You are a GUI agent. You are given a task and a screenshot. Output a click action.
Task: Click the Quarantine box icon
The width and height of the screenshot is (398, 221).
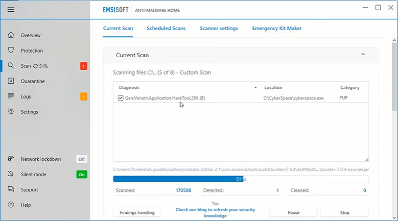[11, 81]
